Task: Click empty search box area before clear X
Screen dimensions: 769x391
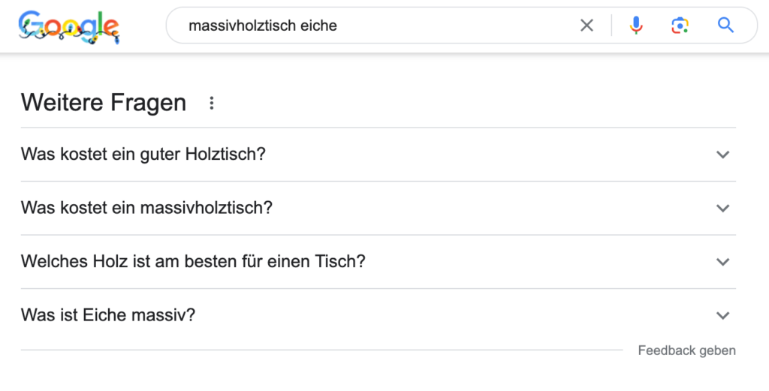Action: point(456,25)
